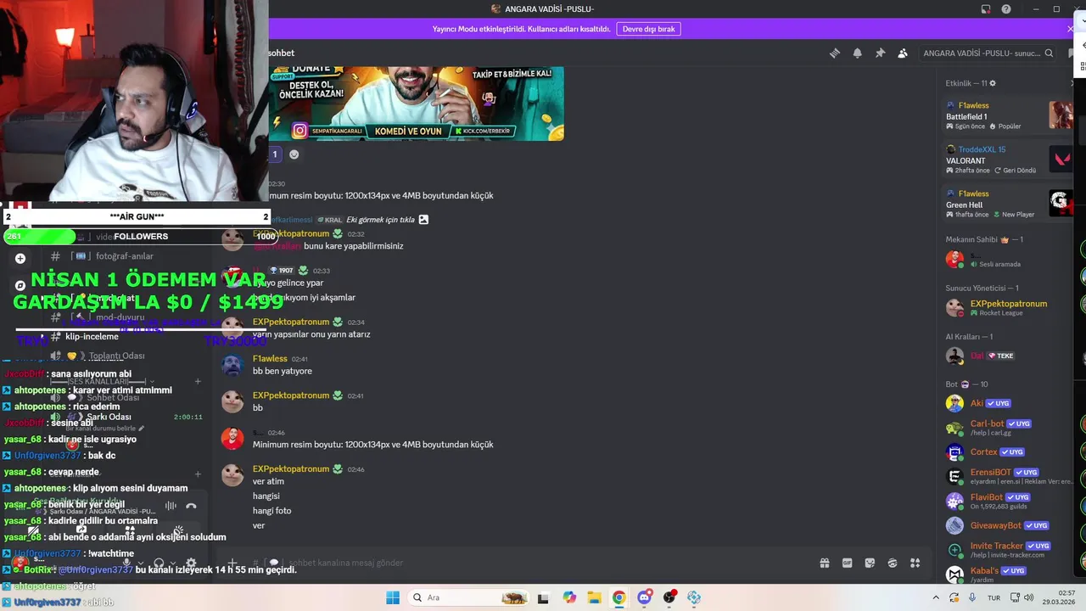Viewport: 1086px width, 611px height.
Task: Open EXPpektopatronum member in member list
Action: click(1009, 307)
